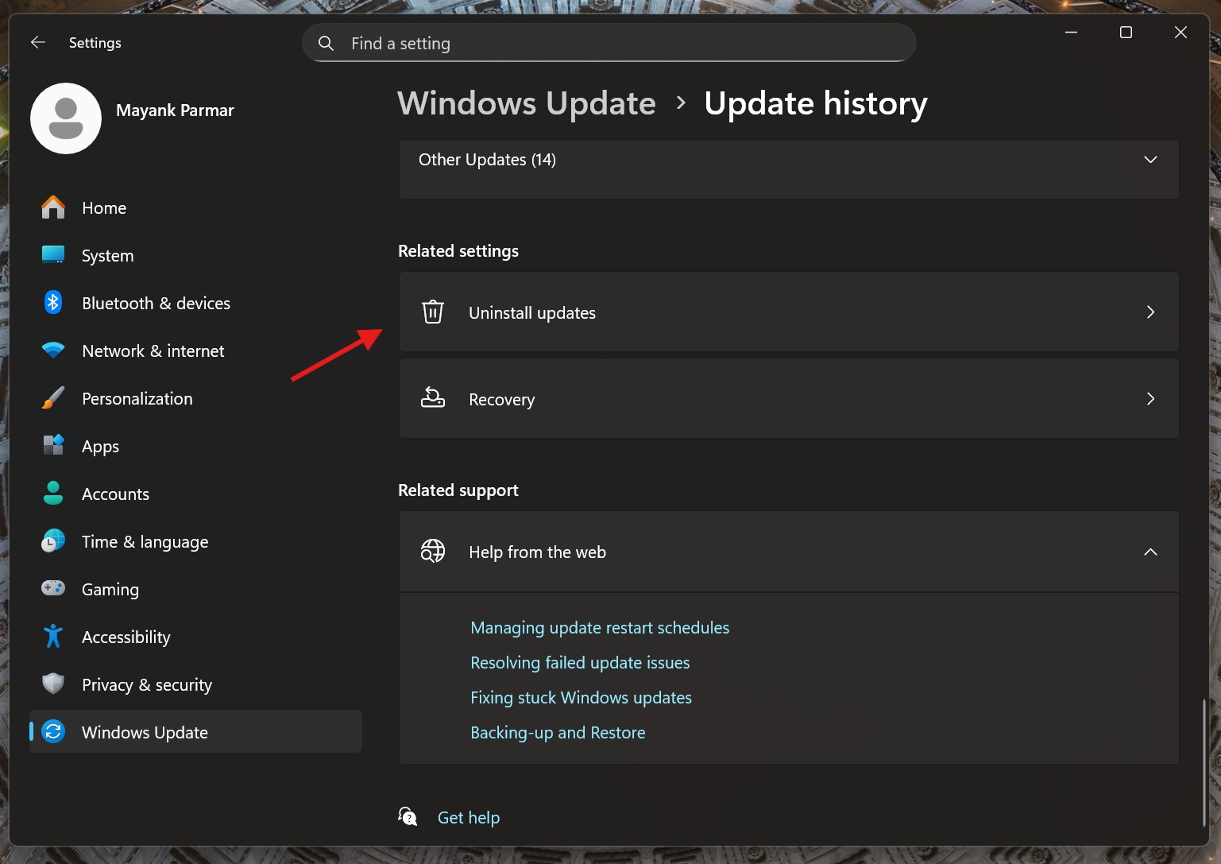Click the Bluetooth & devices icon
The image size is (1221, 864).
pyautogui.click(x=52, y=303)
